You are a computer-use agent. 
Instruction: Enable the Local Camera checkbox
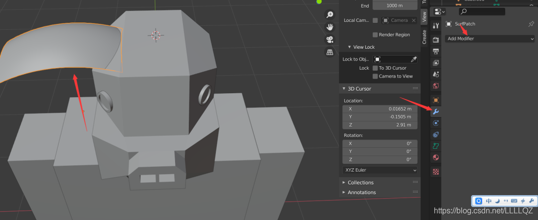coord(375,20)
